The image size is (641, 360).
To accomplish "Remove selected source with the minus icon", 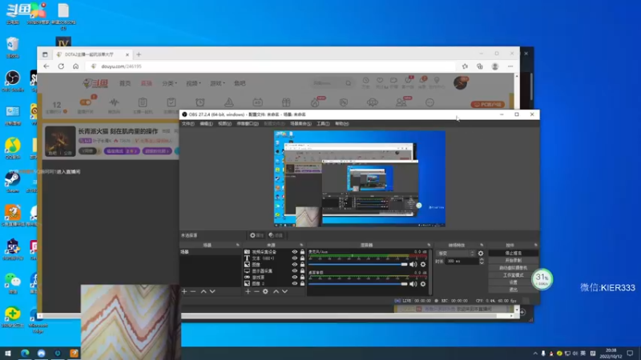I will click(x=256, y=291).
